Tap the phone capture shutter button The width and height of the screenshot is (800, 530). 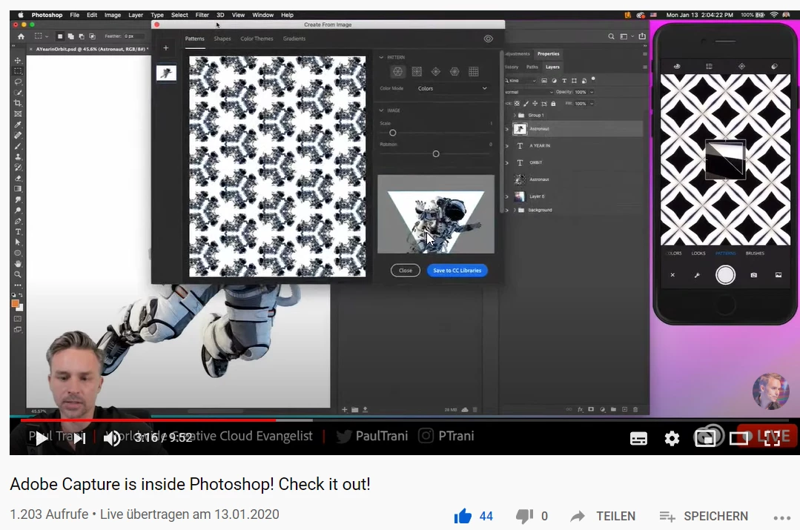[726, 275]
